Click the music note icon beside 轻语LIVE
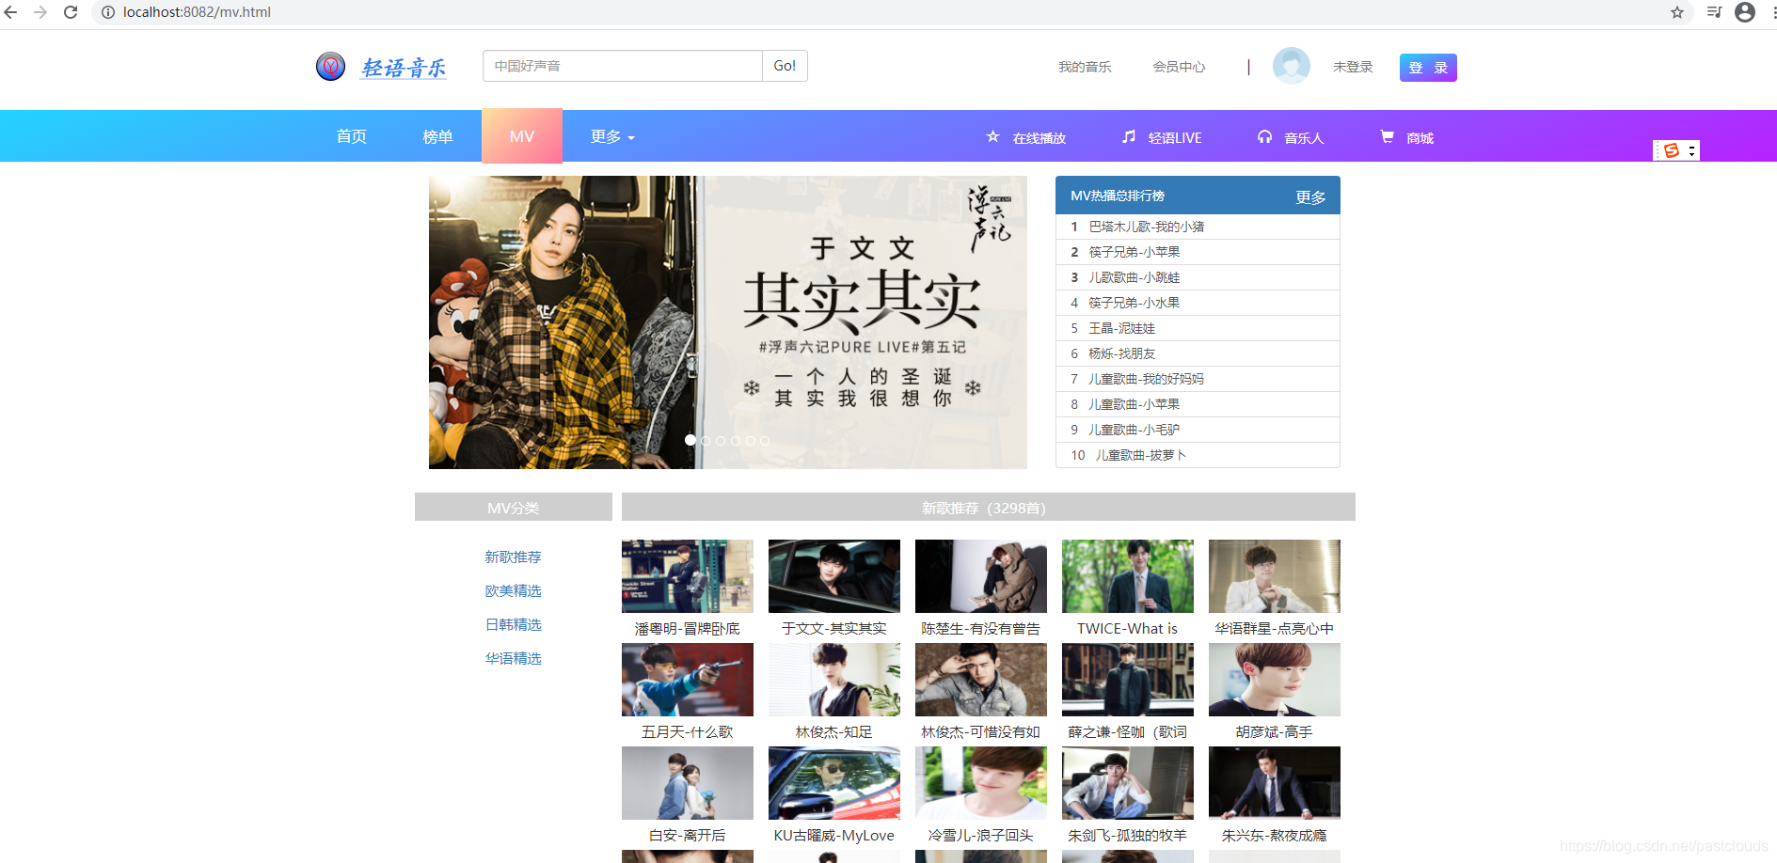Image resolution: width=1777 pixels, height=863 pixels. point(1129,136)
